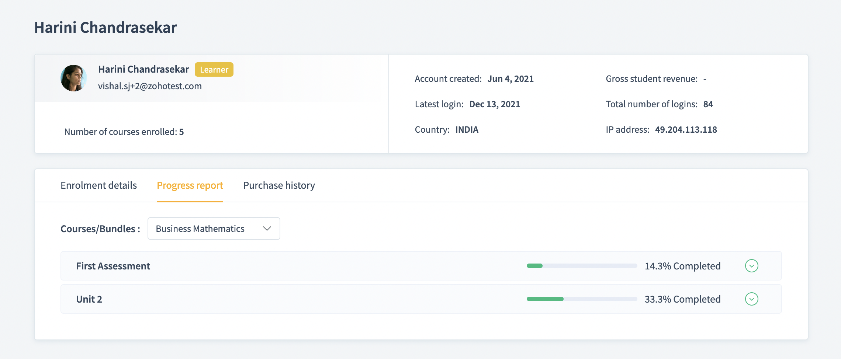Image resolution: width=841 pixels, height=359 pixels.
Task: Click the Unit 2 progress bar
Action: pos(582,299)
